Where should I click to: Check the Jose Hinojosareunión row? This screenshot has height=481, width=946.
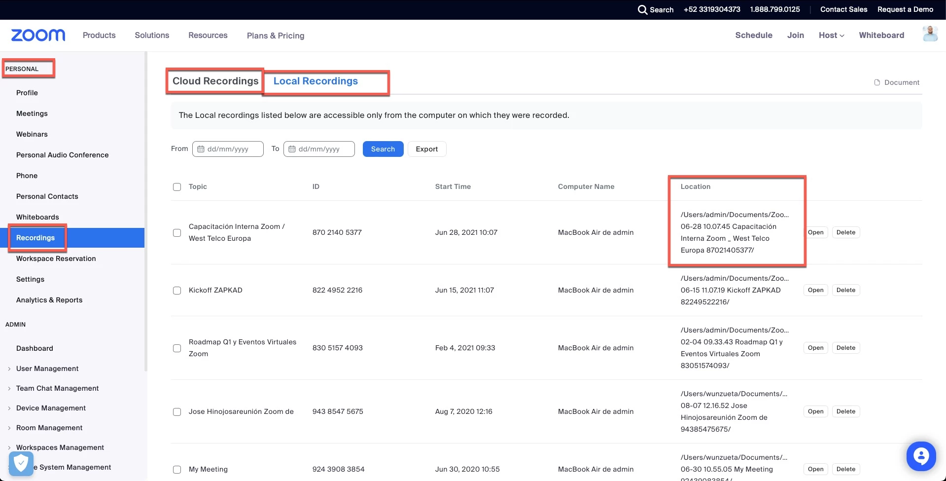[x=177, y=412]
